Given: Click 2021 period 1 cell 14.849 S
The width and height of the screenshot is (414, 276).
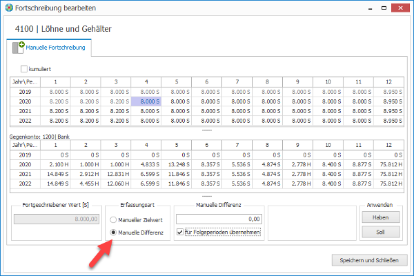Looking at the screenshot, I should (55, 174).
